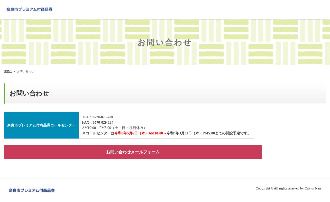Click the コールセンター table header cell
This screenshot has width=330, height=202.
pos(41,125)
